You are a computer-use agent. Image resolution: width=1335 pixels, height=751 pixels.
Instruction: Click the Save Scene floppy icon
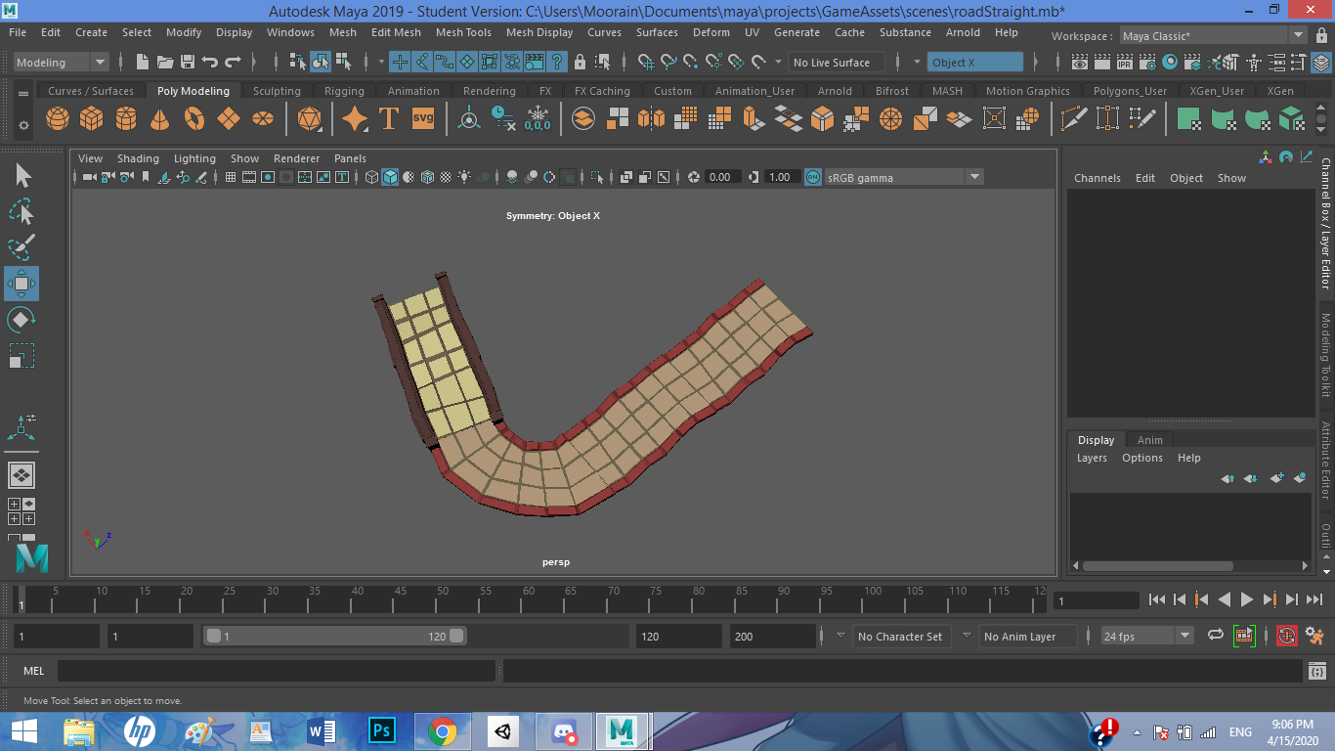point(187,63)
